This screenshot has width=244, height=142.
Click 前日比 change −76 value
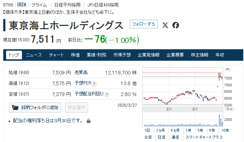point(95,39)
